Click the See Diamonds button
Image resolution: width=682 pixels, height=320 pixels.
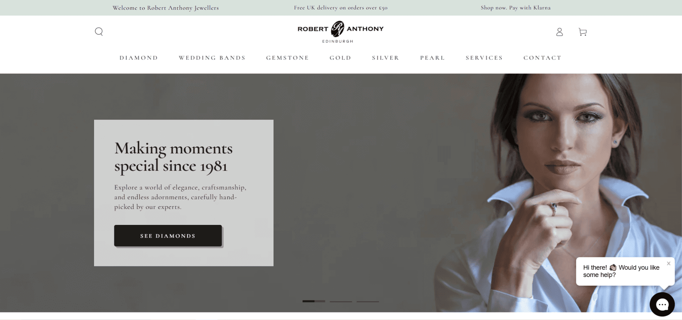pyautogui.click(x=168, y=236)
